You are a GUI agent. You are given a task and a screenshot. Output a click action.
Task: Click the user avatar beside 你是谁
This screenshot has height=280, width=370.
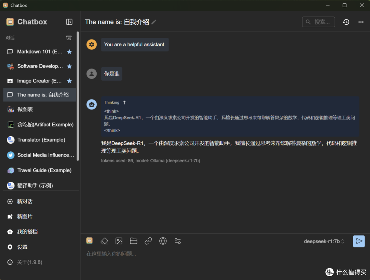tap(91, 74)
